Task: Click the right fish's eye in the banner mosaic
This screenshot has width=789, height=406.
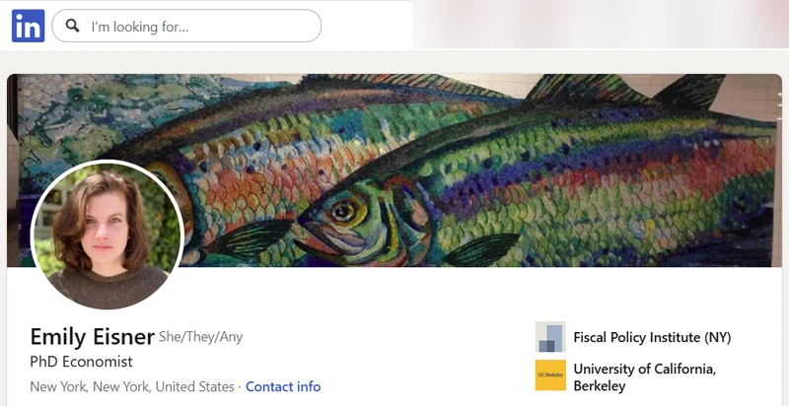Action: coord(343,210)
